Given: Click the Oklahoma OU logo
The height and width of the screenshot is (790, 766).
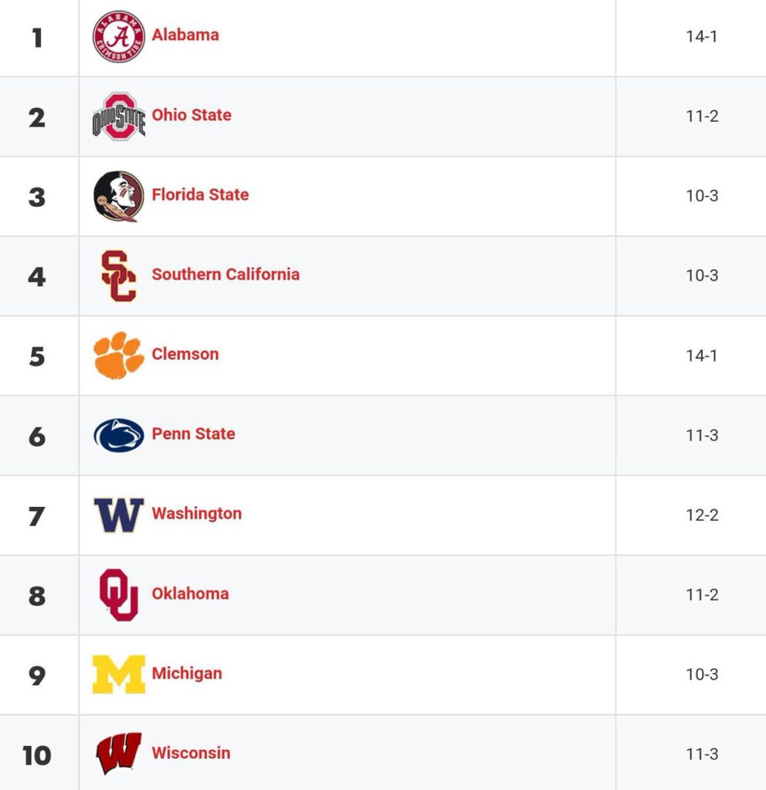Looking at the screenshot, I should 118,595.
